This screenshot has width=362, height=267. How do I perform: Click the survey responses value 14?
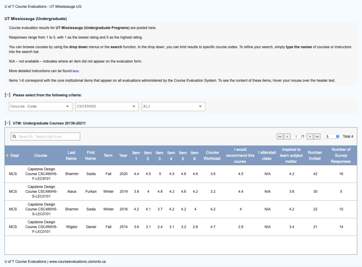coord(341,227)
